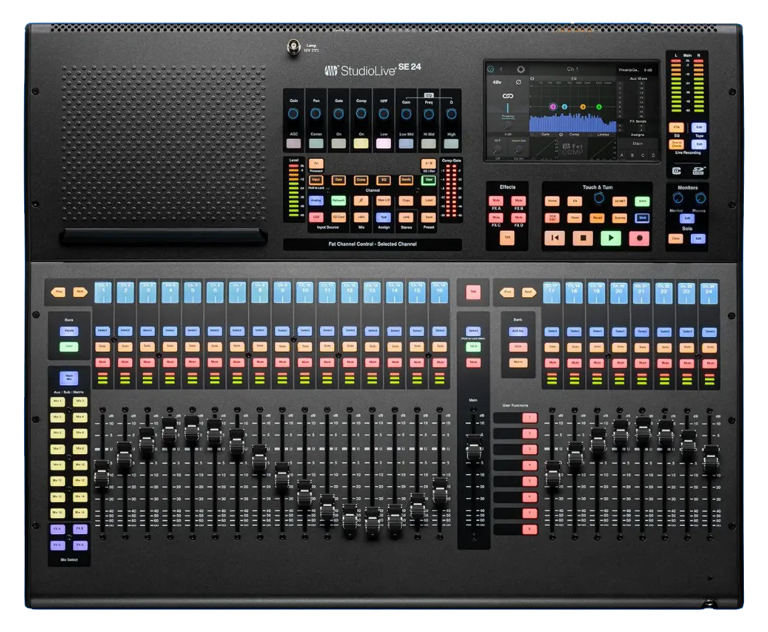The height and width of the screenshot is (632, 768).
Task: Copy the selected channel settings
Action: [x=406, y=201]
